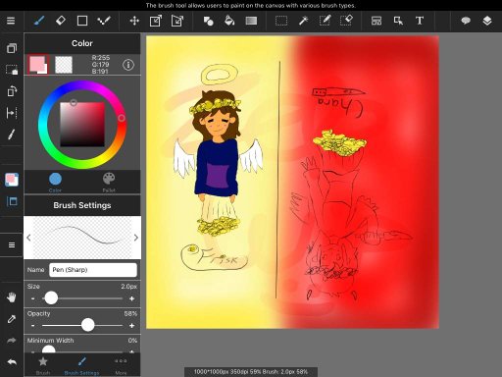Choose the Bucket fill tool

tap(229, 21)
